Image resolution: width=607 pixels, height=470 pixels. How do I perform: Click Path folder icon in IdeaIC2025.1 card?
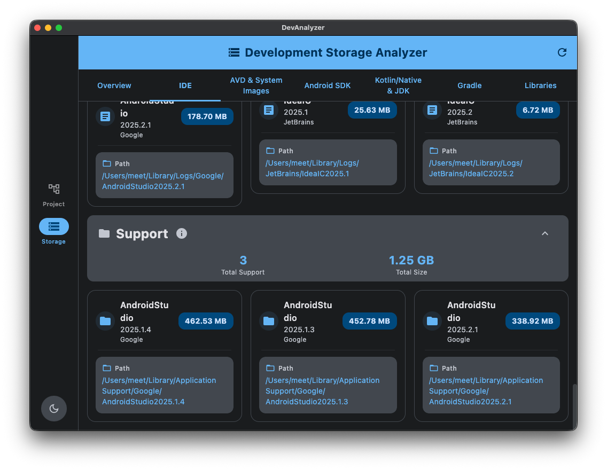pos(270,151)
